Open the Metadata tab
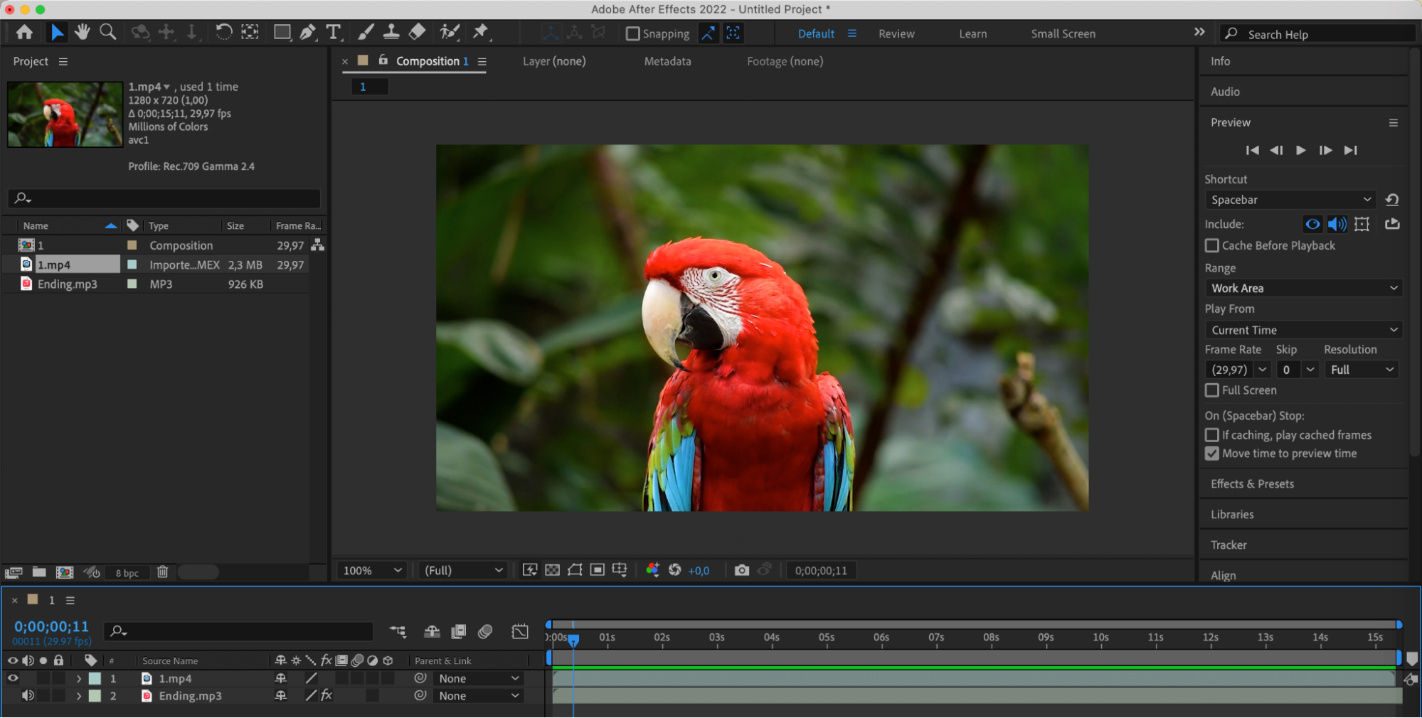The height and width of the screenshot is (718, 1422). (x=667, y=61)
